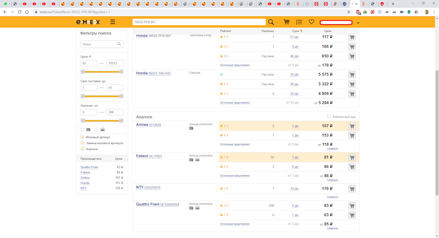Open favorites heart icon in header
This screenshot has width=439, height=238.
click(311, 22)
